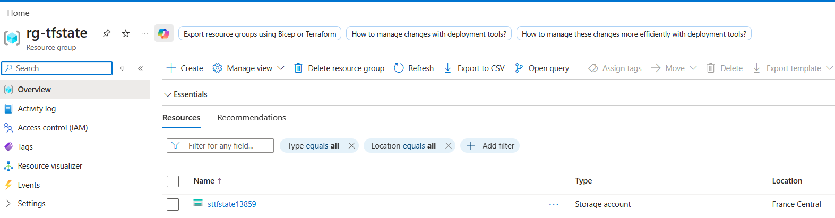Switch to the Recommendations tab
The height and width of the screenshot is (218, 835).
[252, 118]
